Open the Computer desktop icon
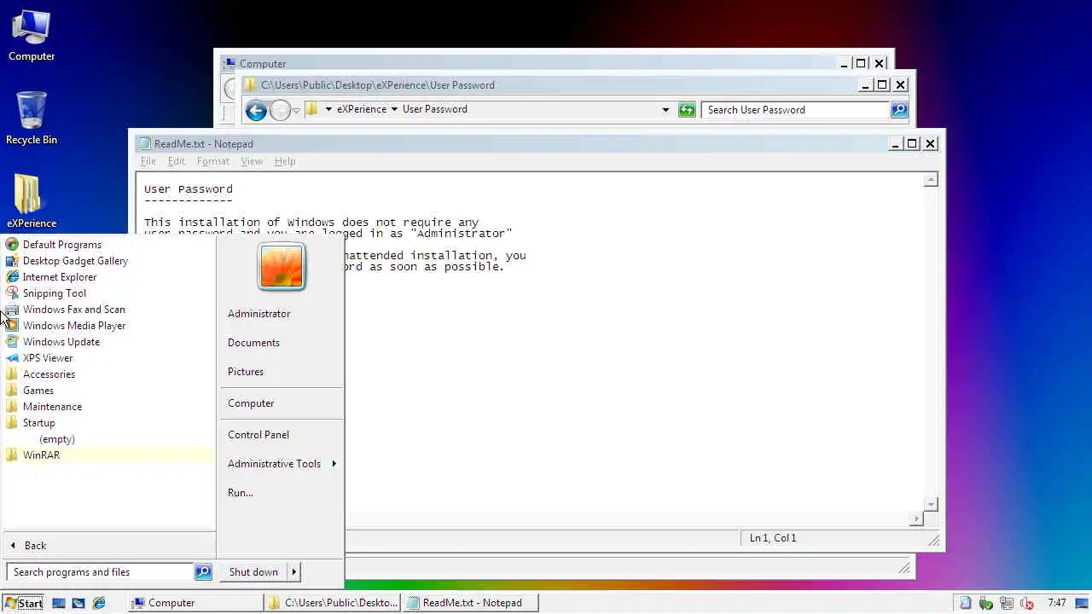Viewport: 1092px width, 614px height. click(x=32, y=36)
